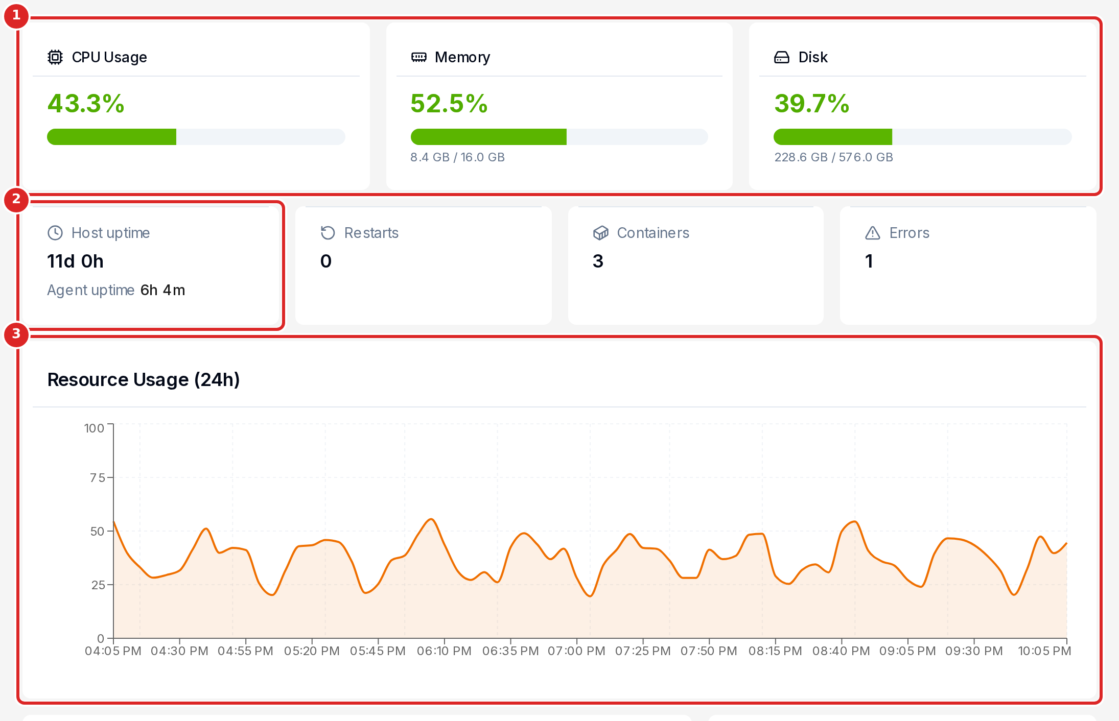Click the 11d 0h uptime value
The width and height of the screenshot is (1119, 721).
point(75,261)
